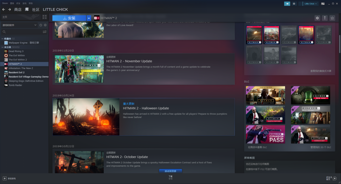Select Tomb Raider in library list
This screenshot has width=341, height=184.
(24, 85)
